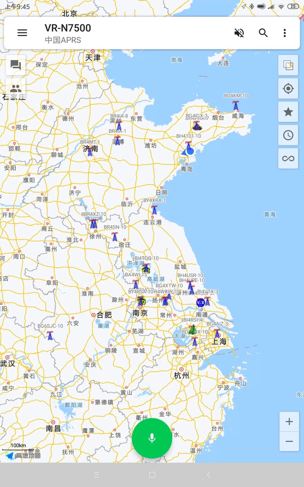Select the BG4IGX-3 vehicle station

coord(197,126)
